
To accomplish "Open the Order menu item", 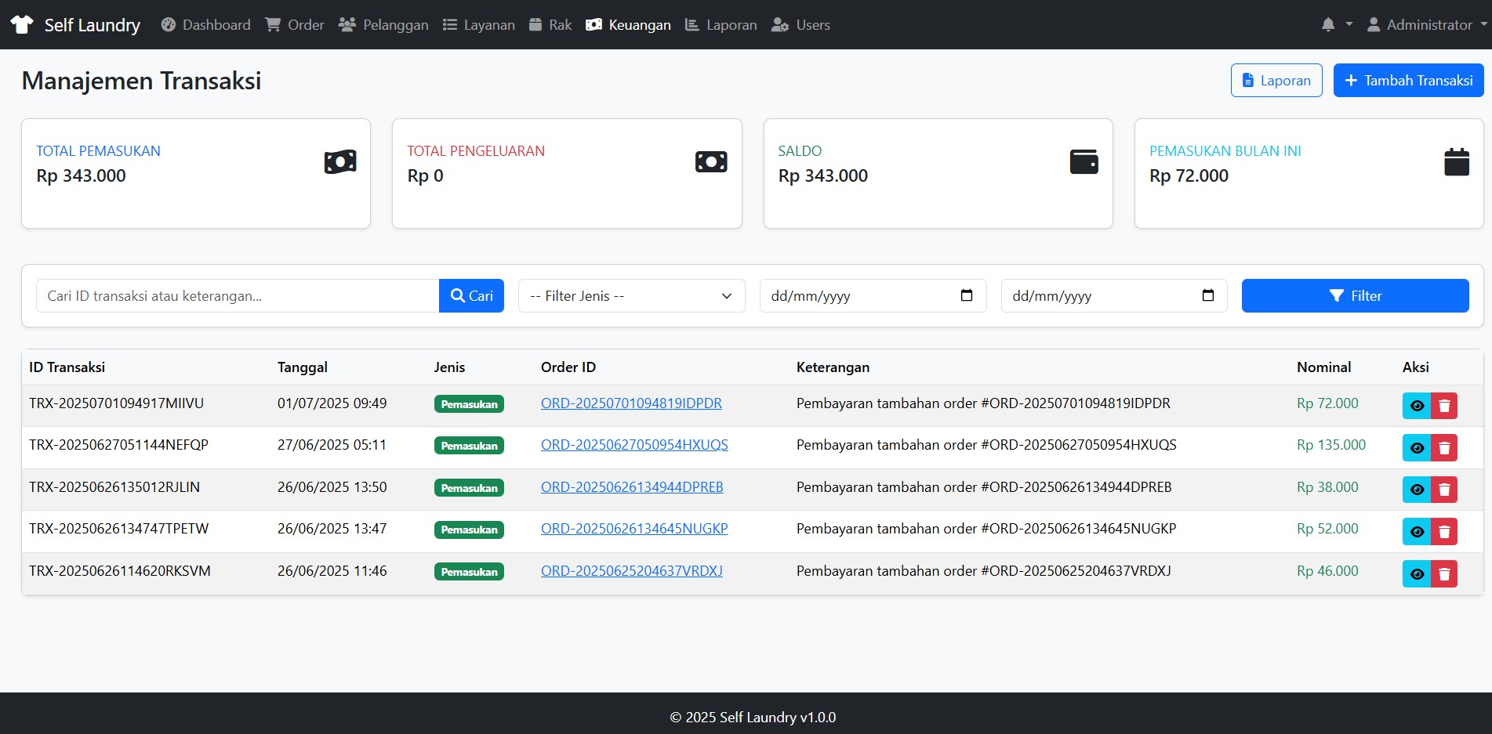I will (x=295, y=24).
